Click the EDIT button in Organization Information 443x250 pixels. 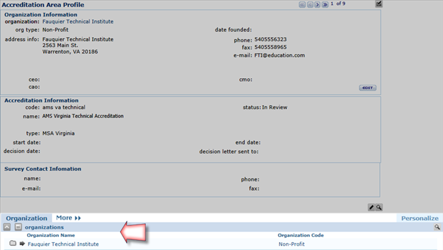click(x=368, y=88)
